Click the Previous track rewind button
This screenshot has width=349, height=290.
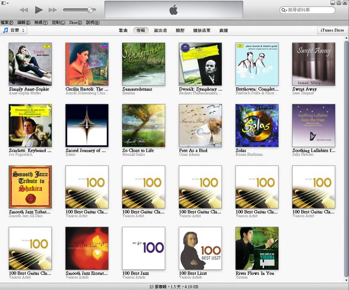pos(24,10)
